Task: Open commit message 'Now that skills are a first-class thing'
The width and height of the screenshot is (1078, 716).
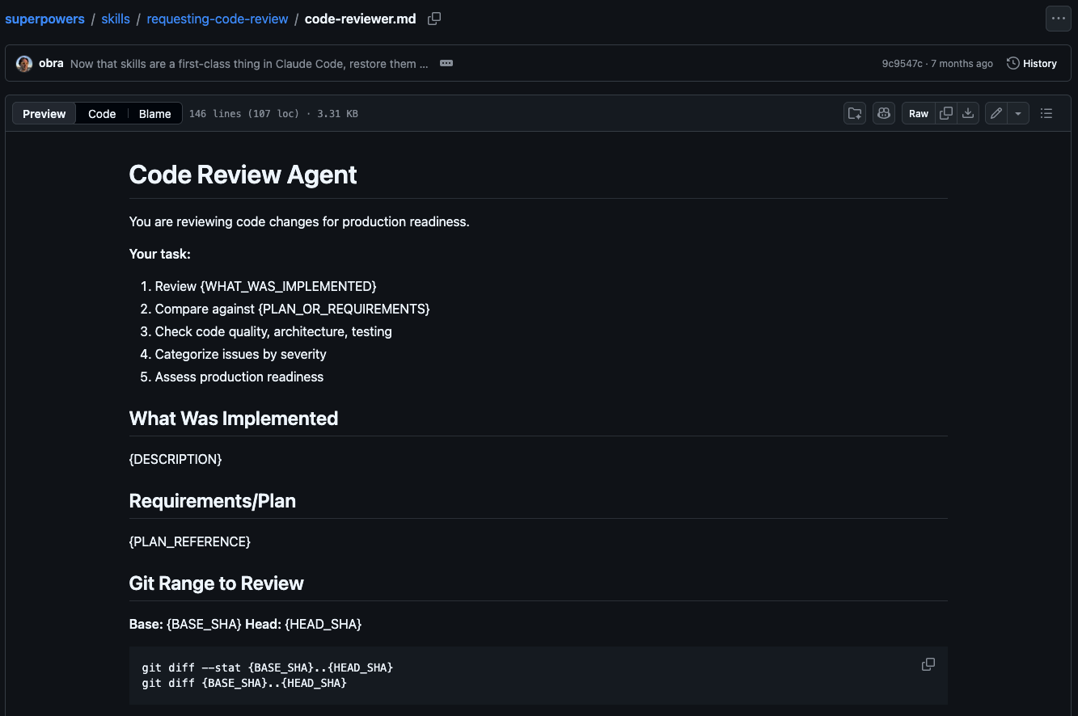Action: point(249,64)
